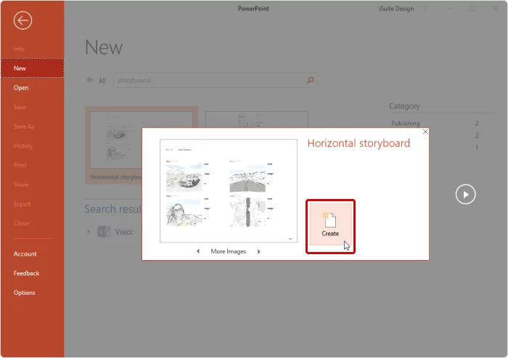This screenshot has height=358, width=508.
Task: Open PowerPoint Options
Action: (24, 293)
